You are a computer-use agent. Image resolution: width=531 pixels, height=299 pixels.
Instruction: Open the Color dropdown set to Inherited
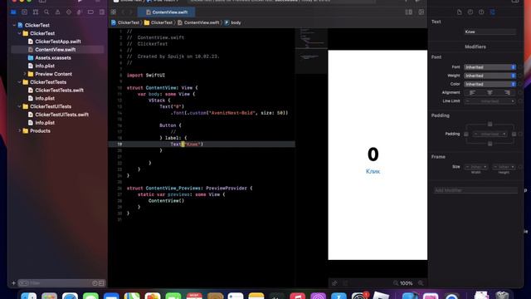[x=490, y=84]
